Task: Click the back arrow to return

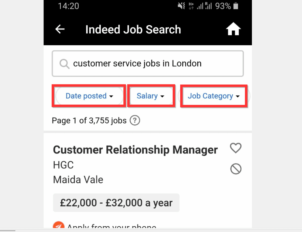Action: click(x=60, y=29)
